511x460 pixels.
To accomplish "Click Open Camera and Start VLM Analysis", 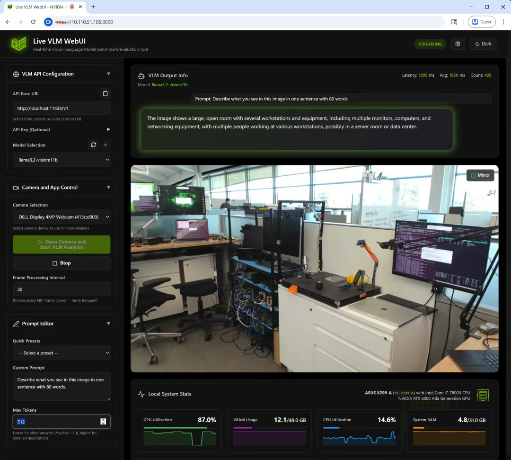I will [62, 244].
